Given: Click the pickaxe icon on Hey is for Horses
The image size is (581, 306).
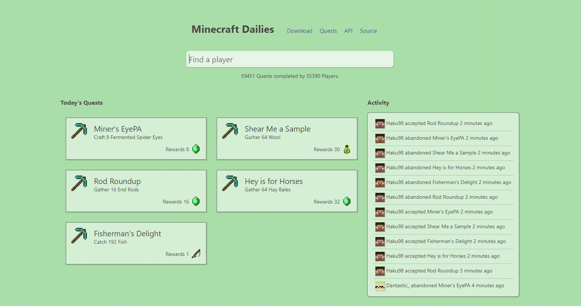Looking at the screenshot, I should coord(230,183).
